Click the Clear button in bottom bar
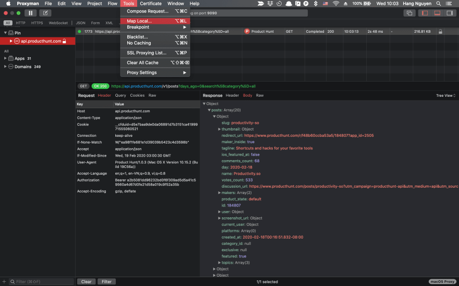Screen dimensions: 459x286 click(87, 282)
